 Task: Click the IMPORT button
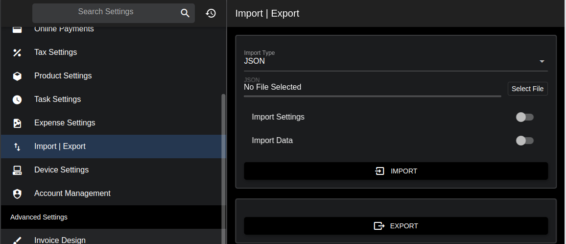[396, 171]
